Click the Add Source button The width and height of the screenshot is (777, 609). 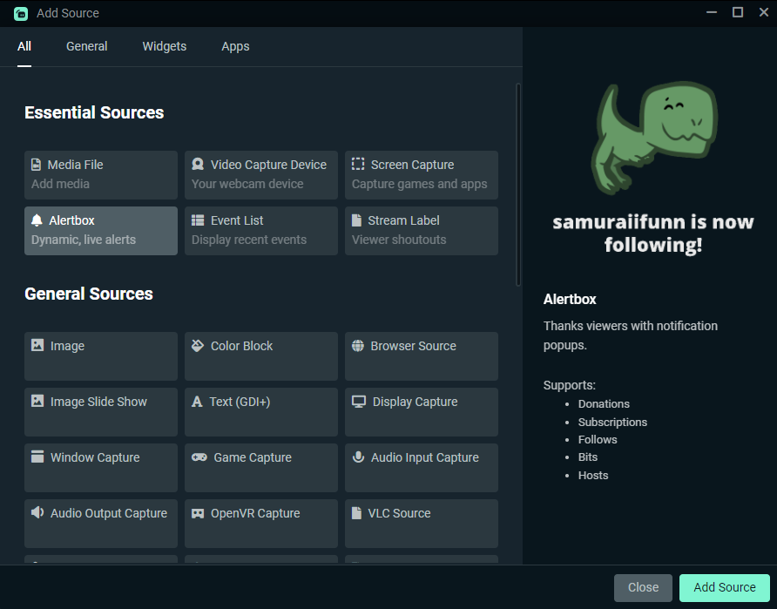point(725,588)
